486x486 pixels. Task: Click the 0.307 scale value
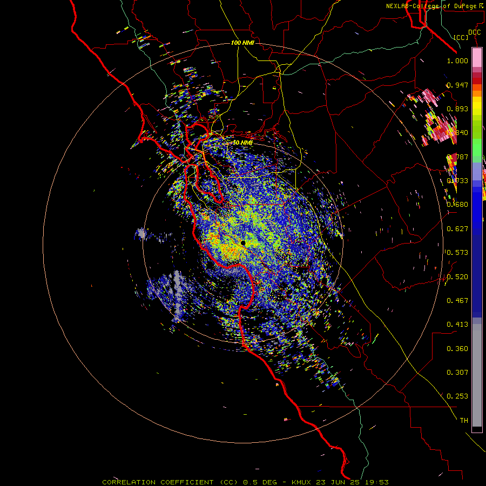[457, 372]
